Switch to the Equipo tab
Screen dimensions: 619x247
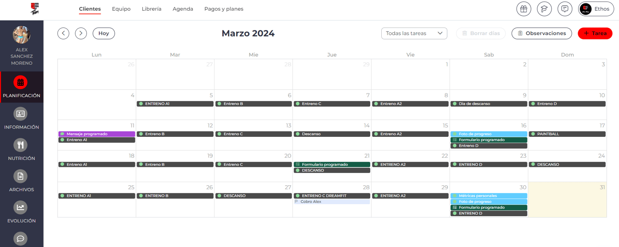[121, 9]
